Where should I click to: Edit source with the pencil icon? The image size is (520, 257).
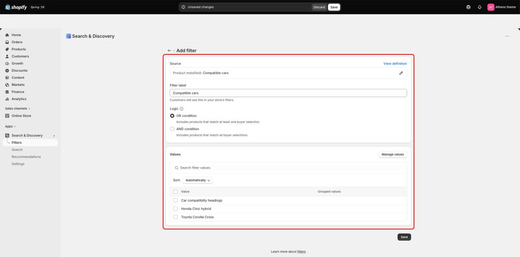tap(401, 73)
